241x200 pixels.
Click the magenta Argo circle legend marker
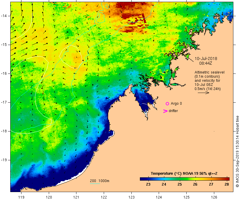[168, 104]
